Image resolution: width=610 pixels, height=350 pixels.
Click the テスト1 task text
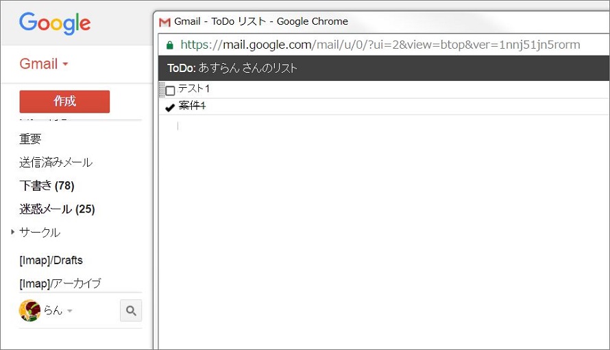click(194, 89)
